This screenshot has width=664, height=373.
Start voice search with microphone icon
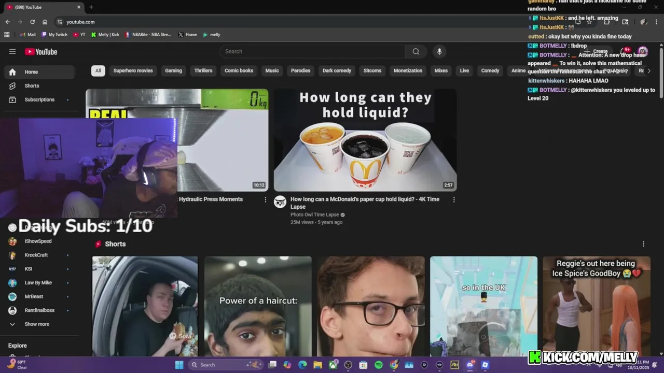coord(439,51)
